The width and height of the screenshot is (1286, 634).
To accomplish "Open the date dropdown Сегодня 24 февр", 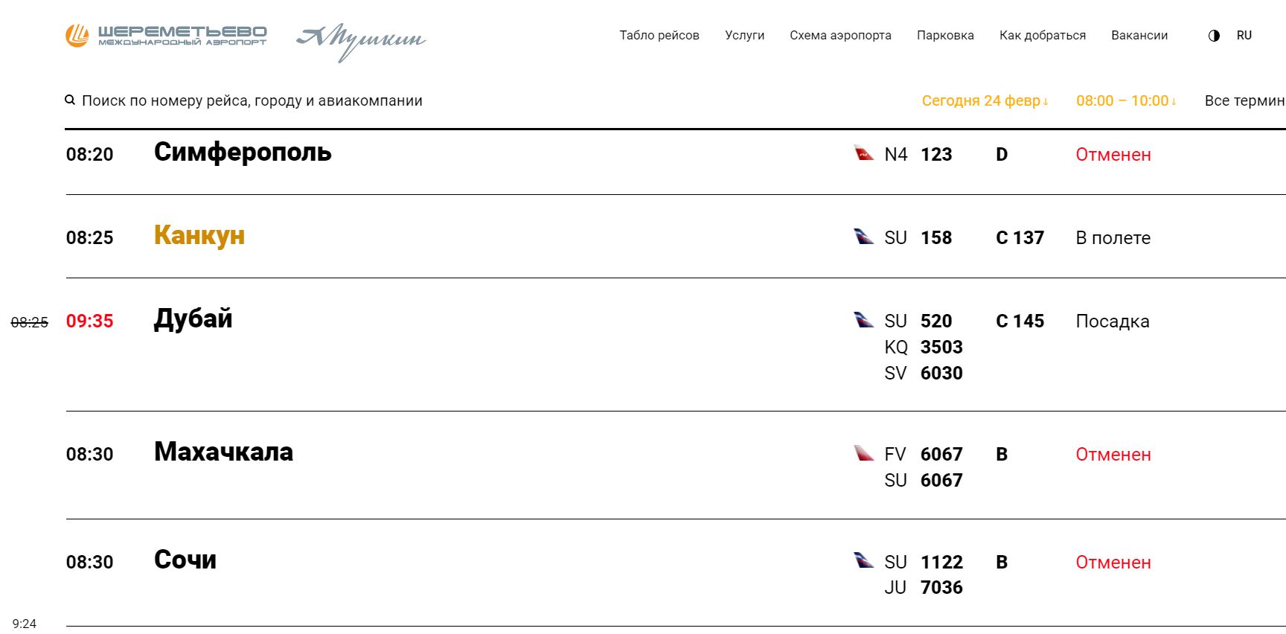I will coord(985,100).
